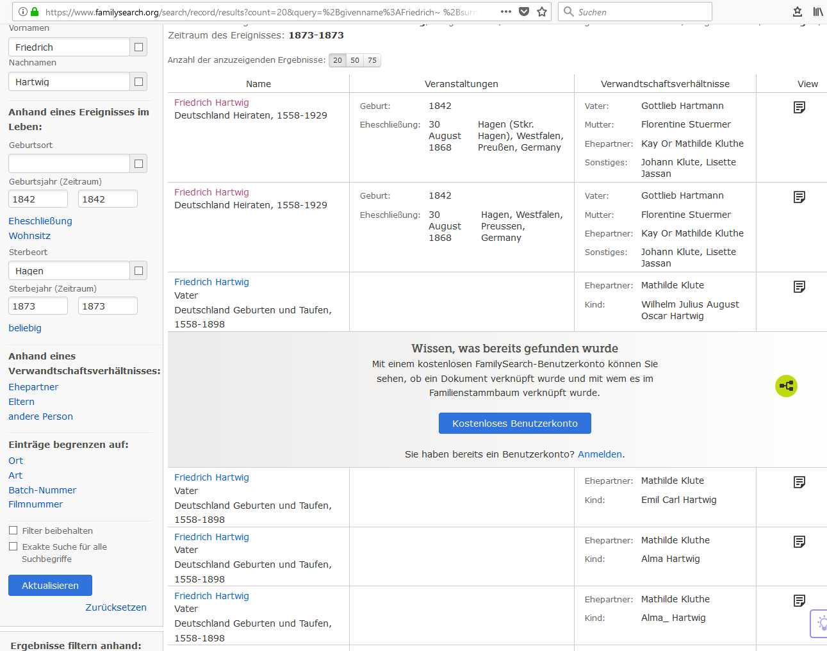Click the green family tree icon
Image resolution: width=827 pixels, height=651 pixels.
(786, 386)
